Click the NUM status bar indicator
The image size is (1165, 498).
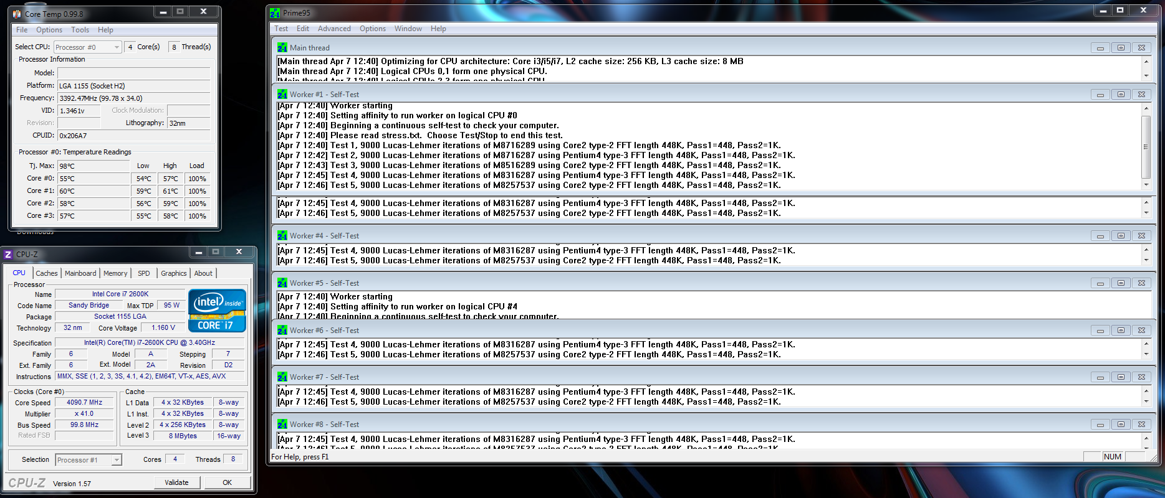[1113, 457]
